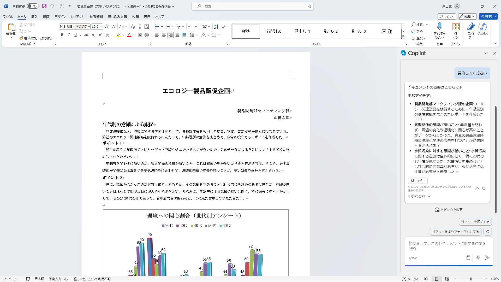501x282 pixels.
Task: Adjust the zoom slider handle
Action: (471, 279)
